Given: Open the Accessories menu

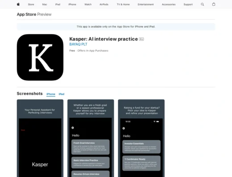Looking at the screenshot, I should pyautogui.click(x=169, y=4).
